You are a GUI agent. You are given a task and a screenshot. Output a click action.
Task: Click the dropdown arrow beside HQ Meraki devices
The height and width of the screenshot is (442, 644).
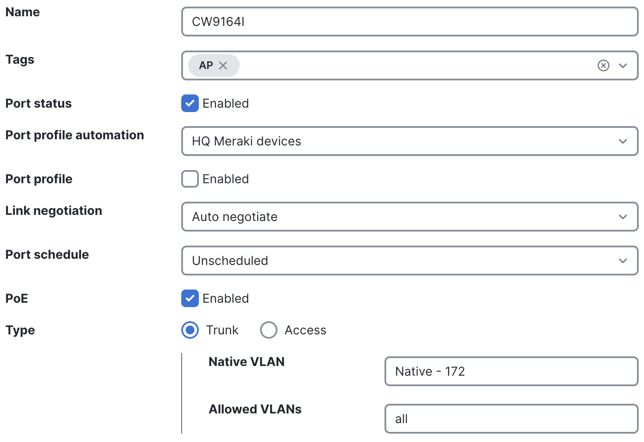tap(622, 141)
